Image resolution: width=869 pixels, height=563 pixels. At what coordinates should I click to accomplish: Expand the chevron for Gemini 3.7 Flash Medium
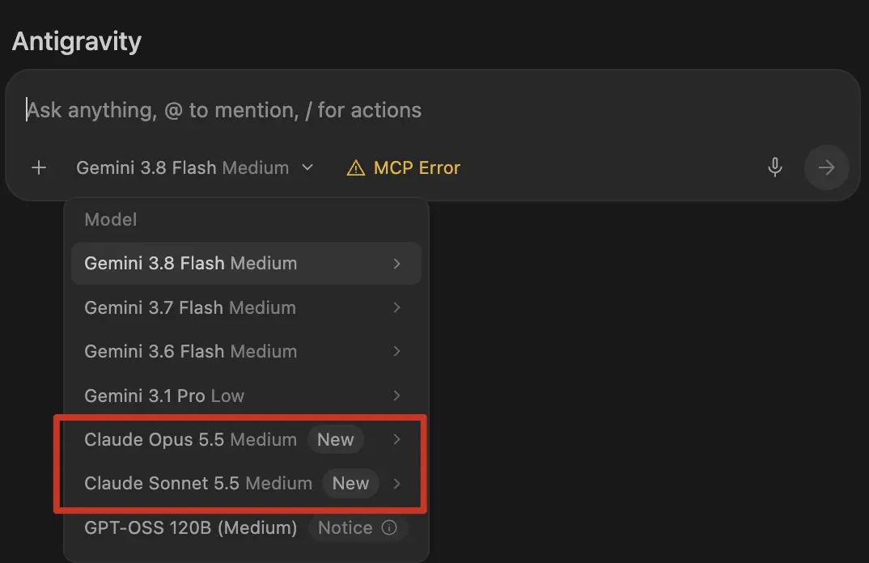396,307
